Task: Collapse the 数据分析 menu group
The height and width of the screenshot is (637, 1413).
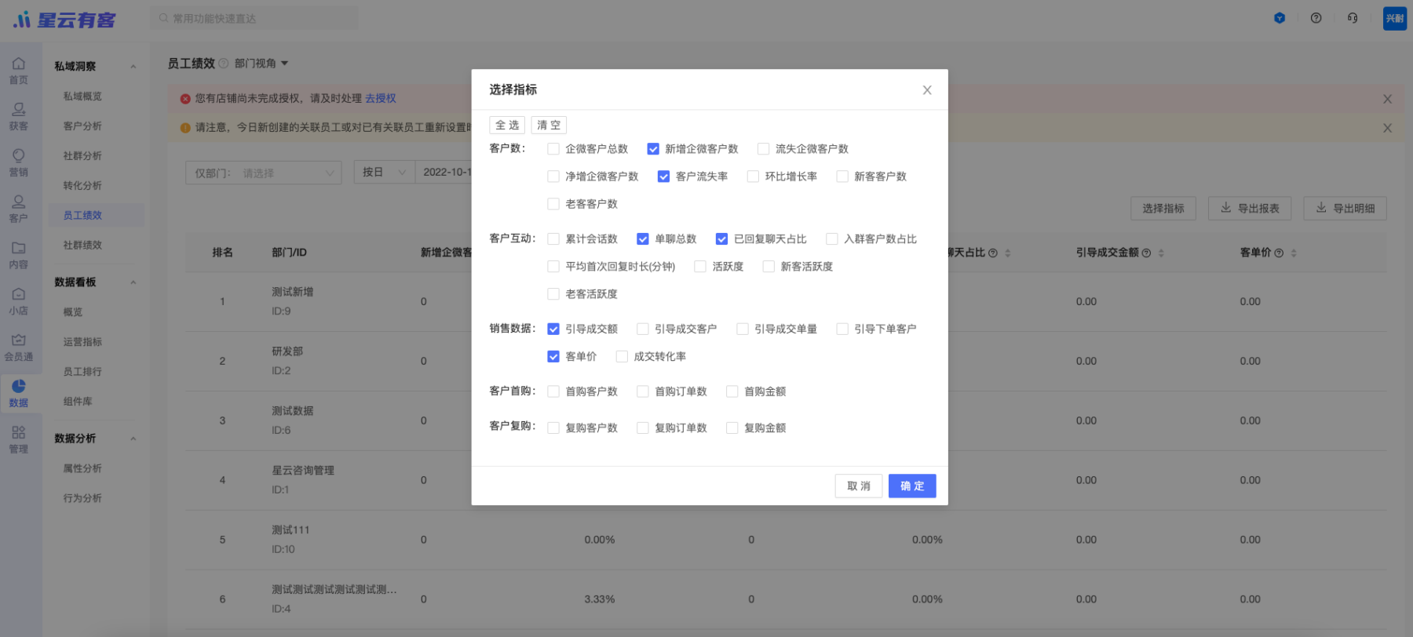Action: tap(133, 439)
